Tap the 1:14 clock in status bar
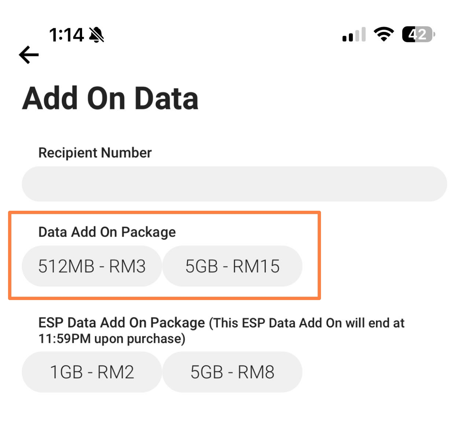The image size is (469, 427). pyautogui.click(x=66, y=35)
